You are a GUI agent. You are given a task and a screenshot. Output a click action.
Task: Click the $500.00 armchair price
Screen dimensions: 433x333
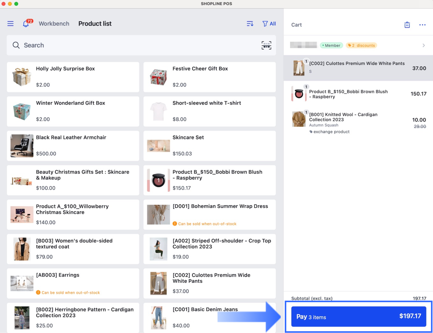(x=46, y=154)
